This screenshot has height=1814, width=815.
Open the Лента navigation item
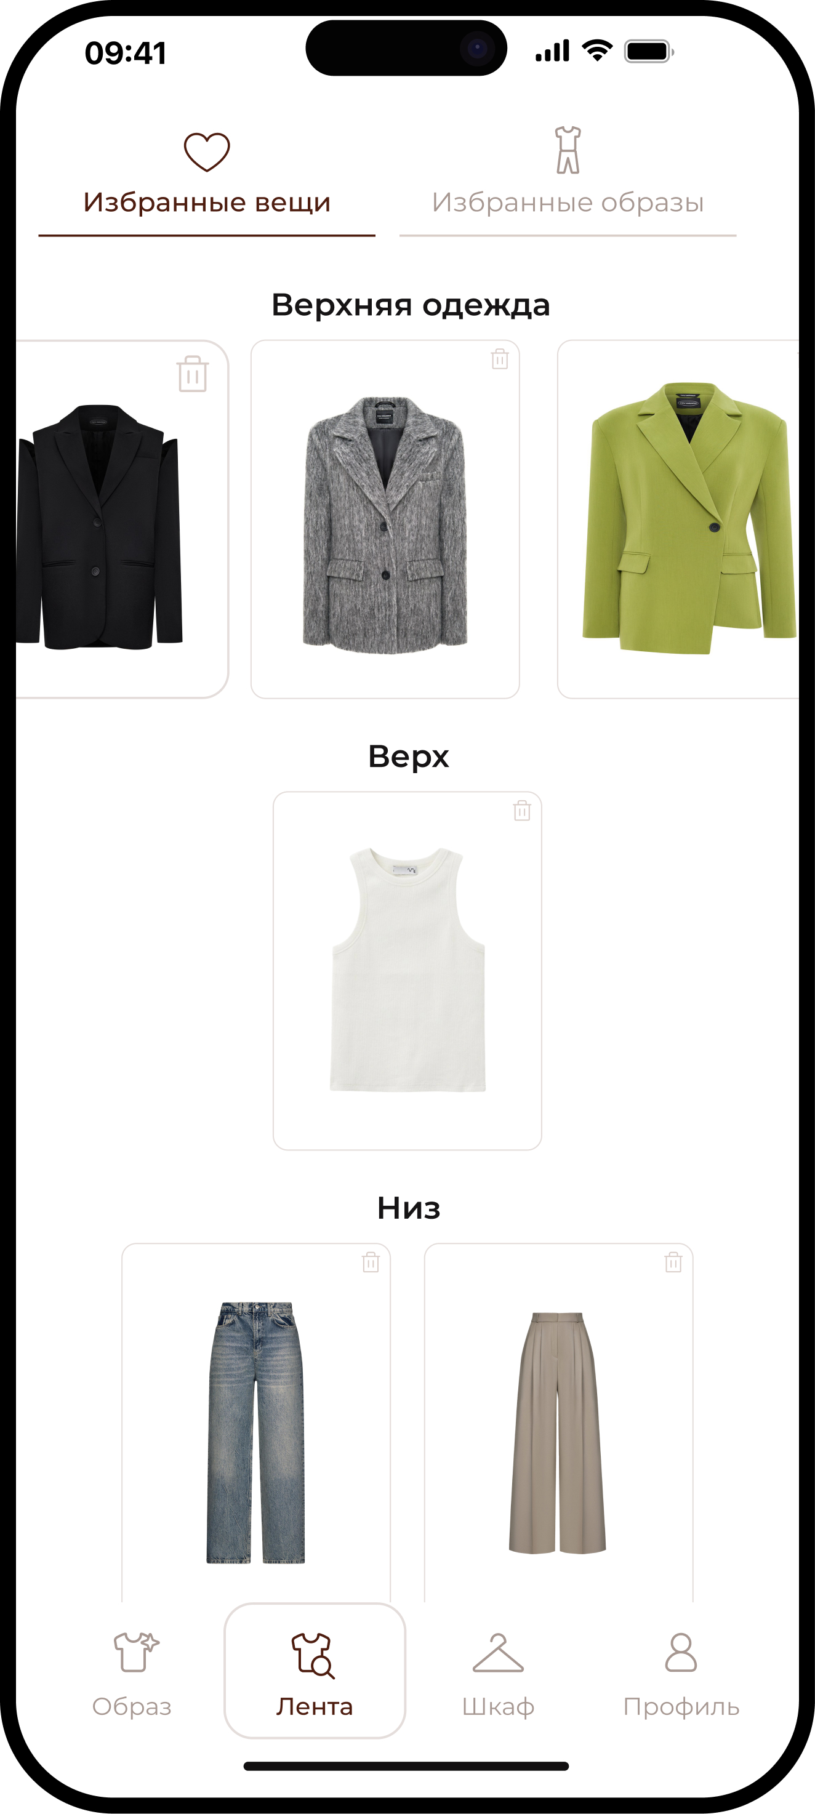click(x=315, y=1671)
